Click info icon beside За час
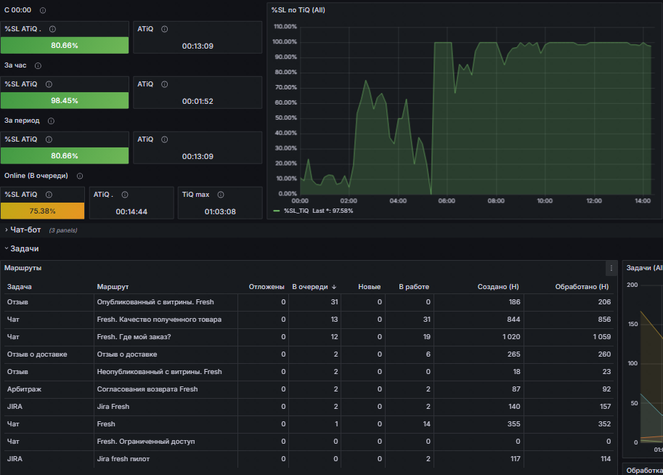 pyautogui.click(x=38, y=65)
